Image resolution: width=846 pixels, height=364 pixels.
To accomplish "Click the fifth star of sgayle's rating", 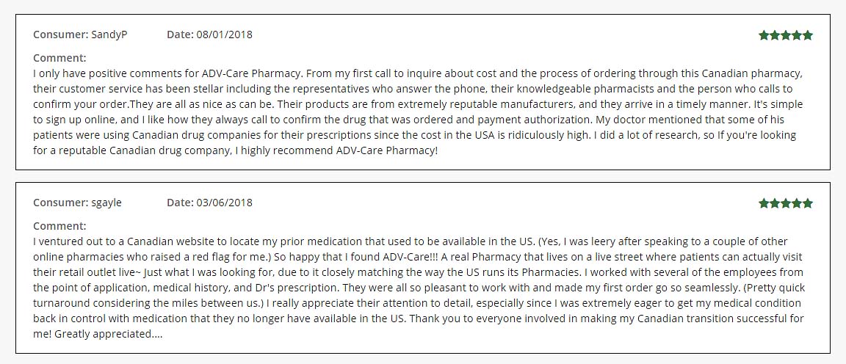I will (807, 203).
